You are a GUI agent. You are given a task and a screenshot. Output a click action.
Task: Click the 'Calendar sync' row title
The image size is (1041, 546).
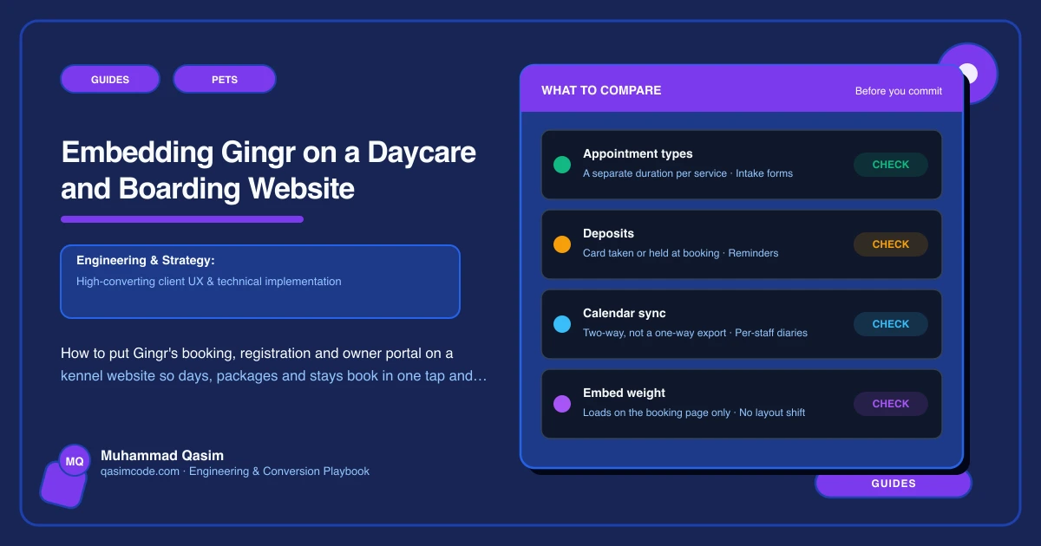point(625,314)
